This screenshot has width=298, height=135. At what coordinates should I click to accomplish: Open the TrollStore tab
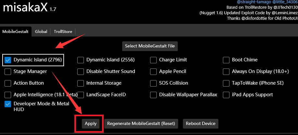coord(63,31)
